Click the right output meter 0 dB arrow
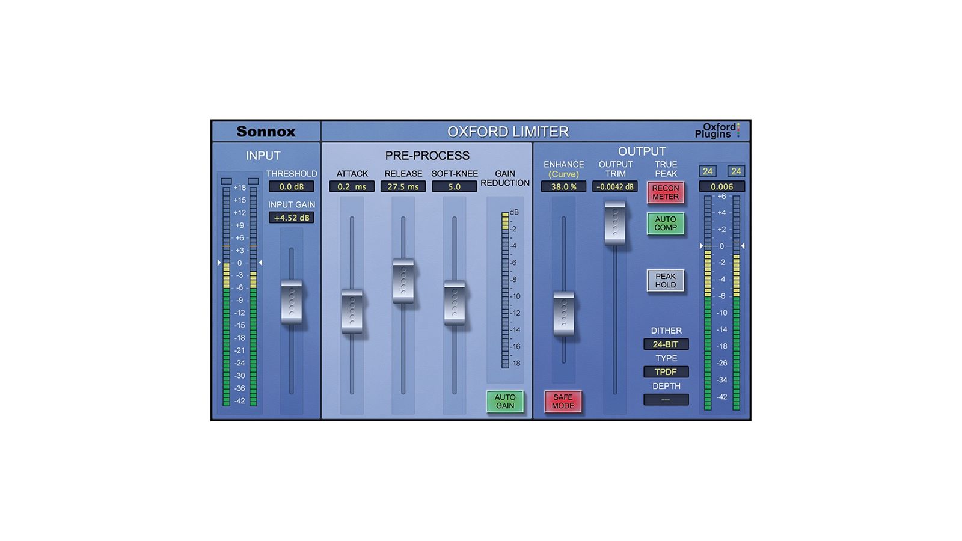Viewport: 962px width, 541px height. (743, 246)
